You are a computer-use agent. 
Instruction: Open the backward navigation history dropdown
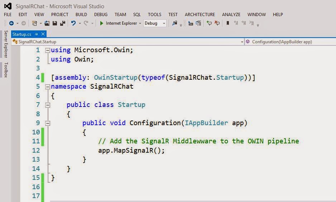[x=18, y=23]
